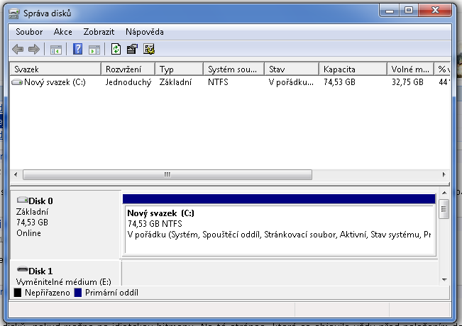
Task: Click the drive icon beside Nový svazek (C:)
Action: point(17,82)
